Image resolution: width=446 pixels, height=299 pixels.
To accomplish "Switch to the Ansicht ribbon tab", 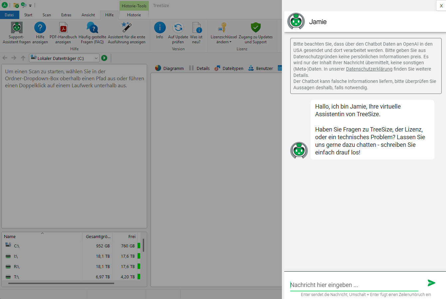I will 88,15.
